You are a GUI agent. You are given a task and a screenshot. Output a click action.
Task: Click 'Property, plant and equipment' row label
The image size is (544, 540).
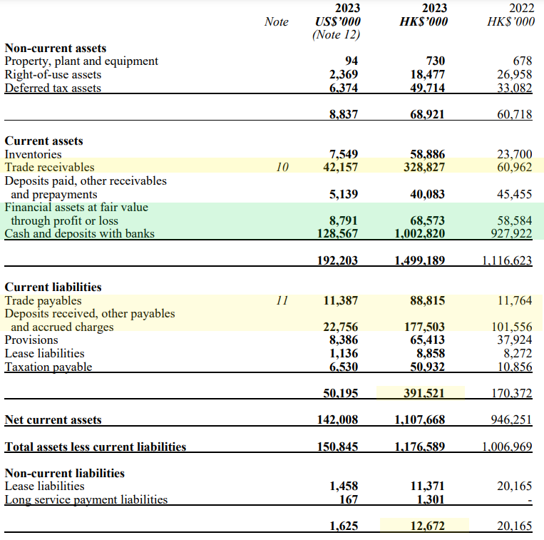(x=81, y=61)
